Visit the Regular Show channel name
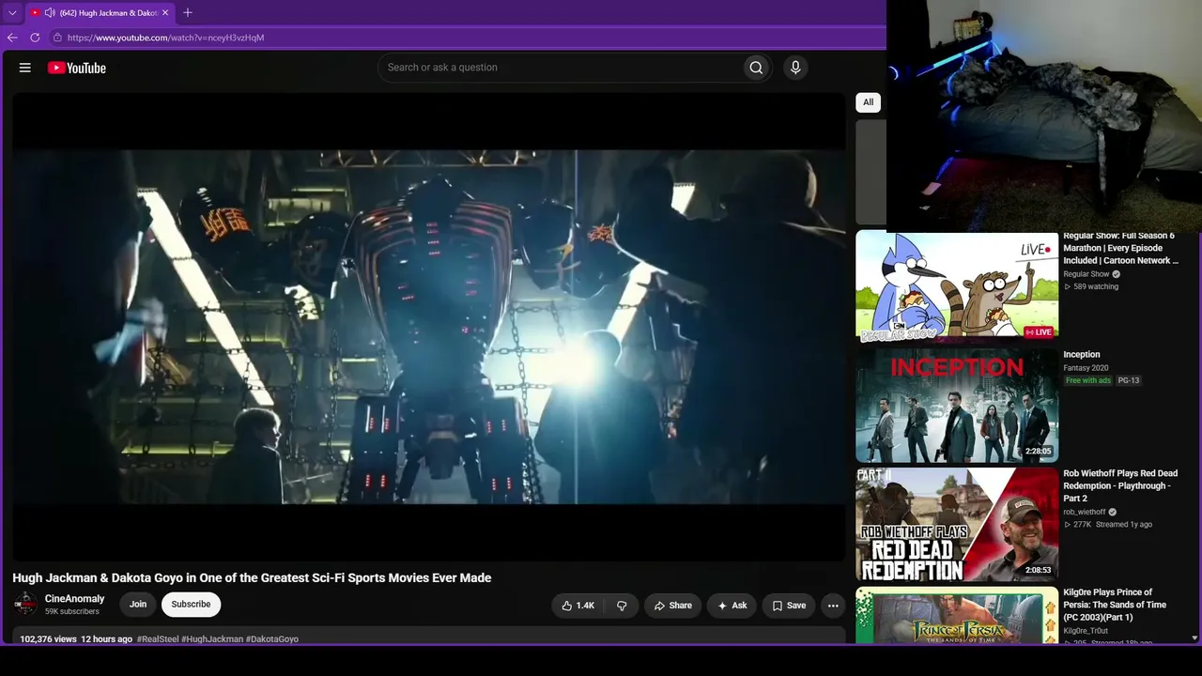Viewport: 1202px width, 676px height. [1086, 274]
